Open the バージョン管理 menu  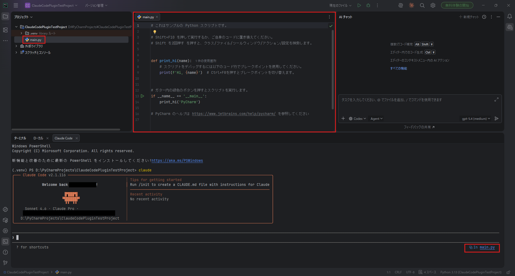[x=96, y=5]
